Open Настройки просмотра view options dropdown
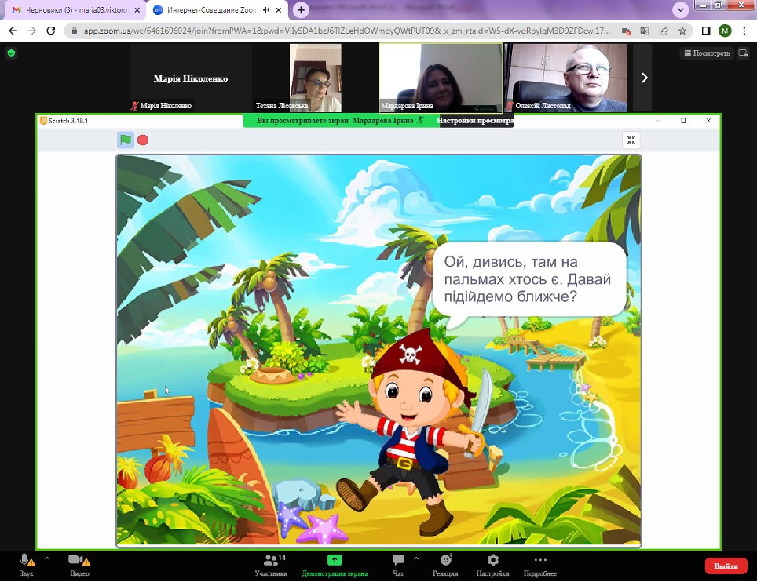This screenshot has width=757, height=582. point(475,121)
